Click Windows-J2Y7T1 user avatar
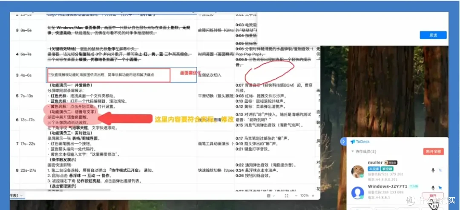Viewport: 460px width, 210px height. tap(358, 193)
